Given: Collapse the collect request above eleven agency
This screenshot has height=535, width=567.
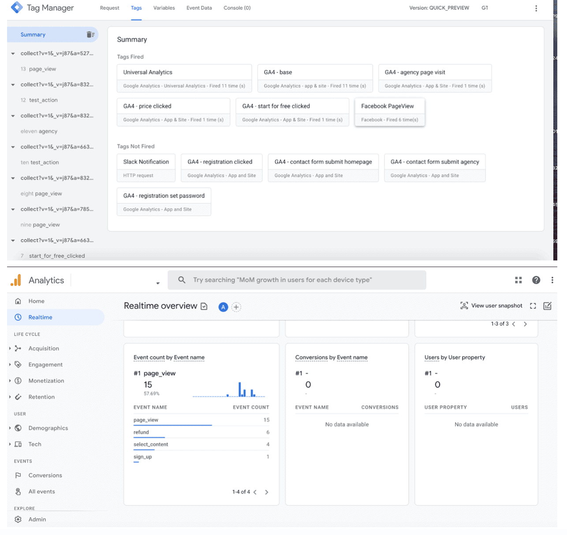Looking at the screenshot, I should pos(13,116).
